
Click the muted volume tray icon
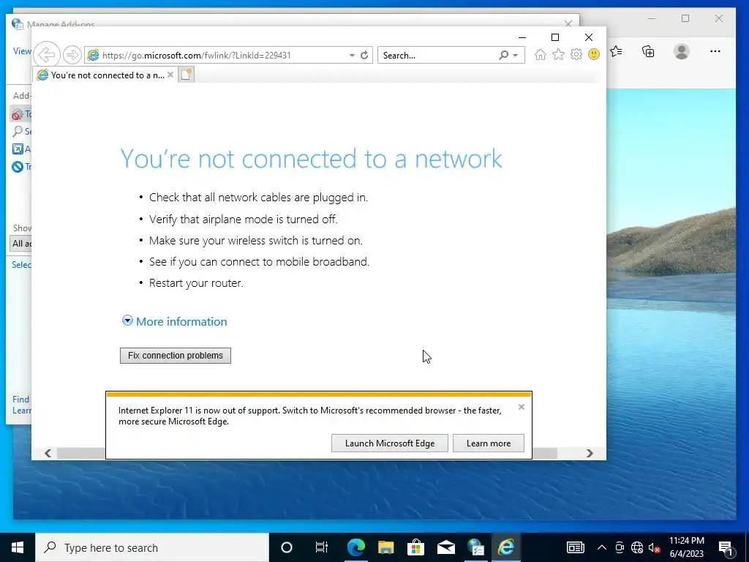pos(655,547)
